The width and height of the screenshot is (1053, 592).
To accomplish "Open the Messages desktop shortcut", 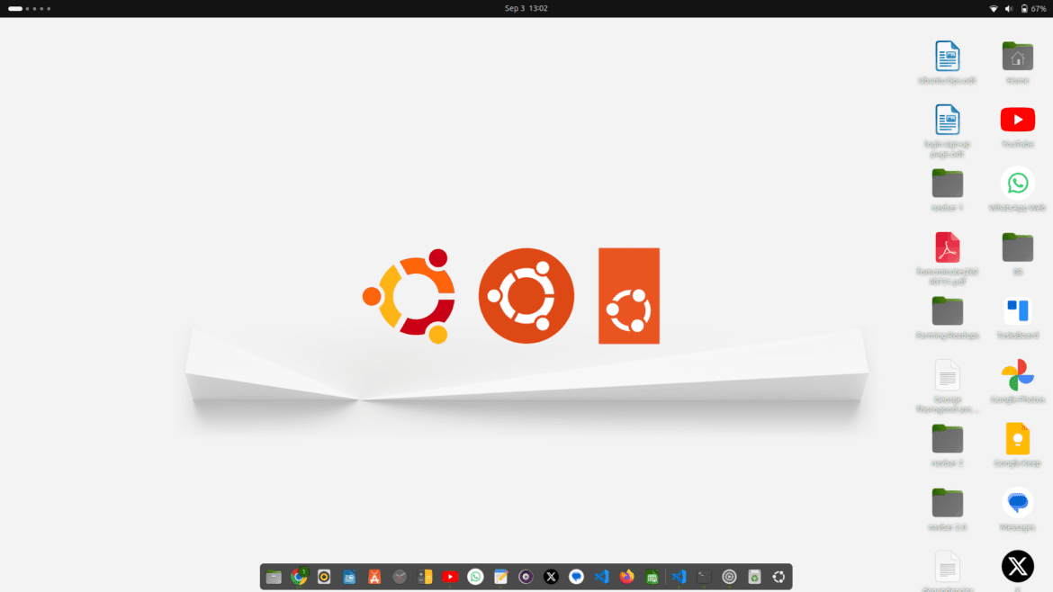I will [1017, 502].
